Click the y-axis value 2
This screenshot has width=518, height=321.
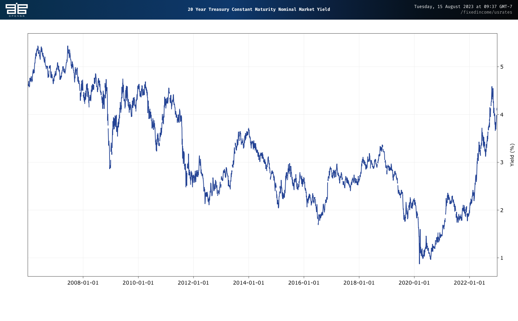click(x=502, y=210)
